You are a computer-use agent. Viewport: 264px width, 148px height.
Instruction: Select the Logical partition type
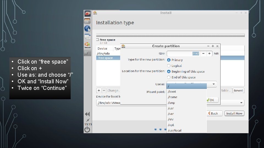[169, 66]
